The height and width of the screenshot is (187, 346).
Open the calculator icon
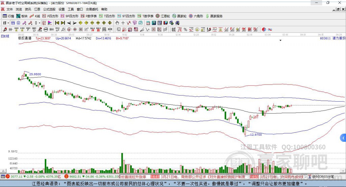click(x=154, y=23)
